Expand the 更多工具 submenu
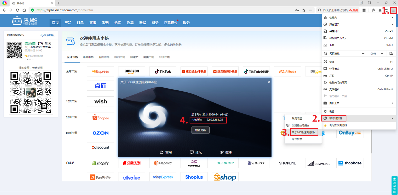Screen dimensions: 398x195 point(359,103)
